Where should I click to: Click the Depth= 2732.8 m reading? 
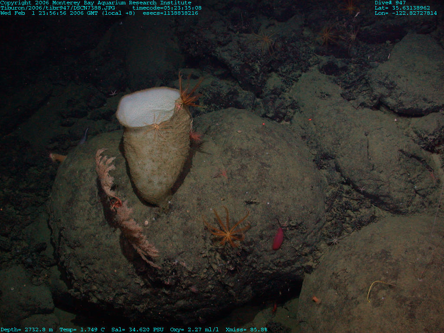point(26,330)
